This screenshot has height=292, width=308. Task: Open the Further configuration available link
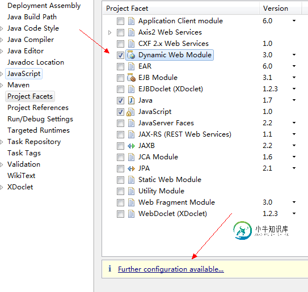tap(171, 269)
